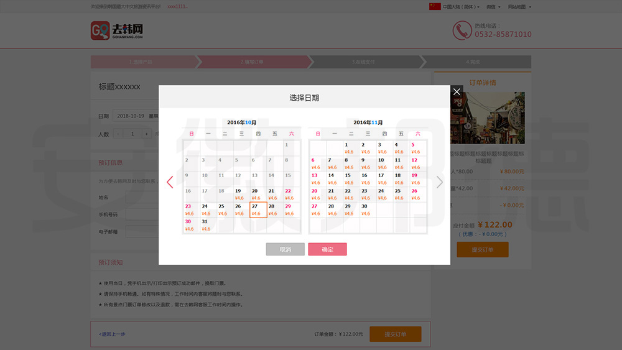The width and height of the screenshot is (622, 350).
Task: Click the hotline phone icon
Action: 462,30
